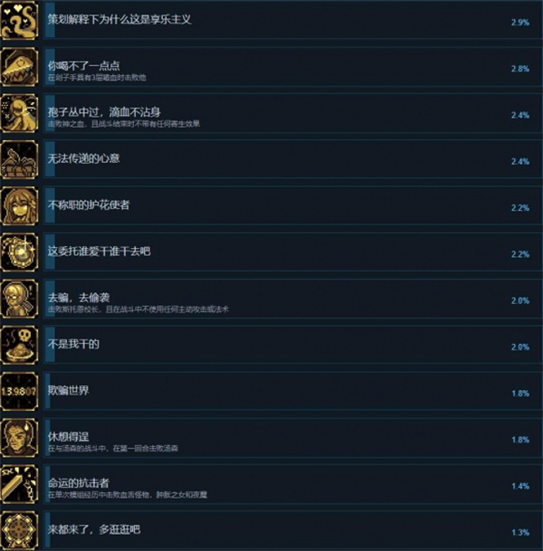Image resolution: width=543 pixels, height=551 pixels.
Task: Click the man portrait icon for 休想得逞
Action: pyautogui.click(x=19, y=438)
